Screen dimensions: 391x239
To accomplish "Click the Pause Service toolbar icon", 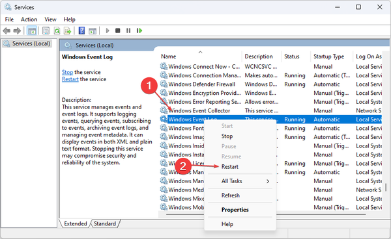I will coord(128,31).
